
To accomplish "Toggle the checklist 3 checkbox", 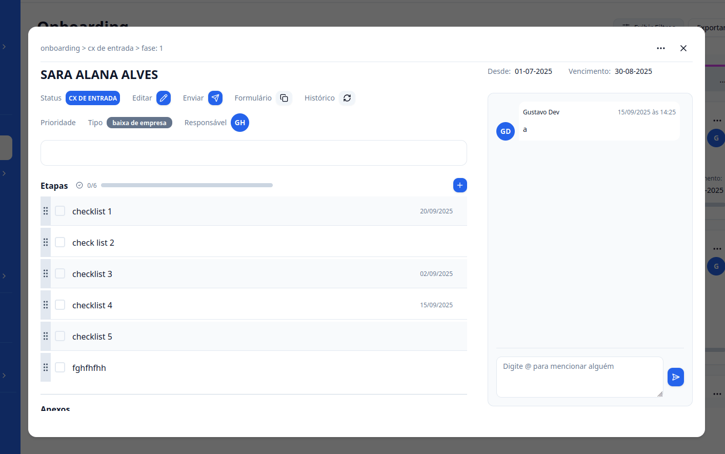I will click(60, 273).
